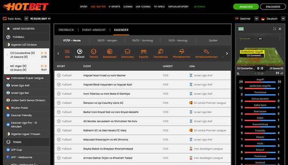Screen dimensions: 288x165
Task: Open the Live-Wetten menu item
Action: coord(98,7)
